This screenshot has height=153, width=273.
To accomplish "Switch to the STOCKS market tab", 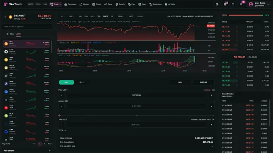I will (x=38, y=4).
